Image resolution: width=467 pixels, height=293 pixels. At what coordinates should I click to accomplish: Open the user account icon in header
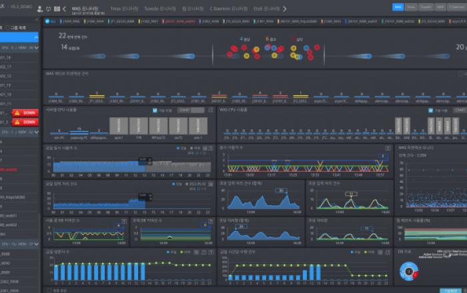click(39, 9)
